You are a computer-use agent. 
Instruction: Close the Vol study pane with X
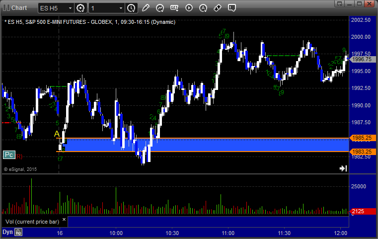click(x=64, y=220)
